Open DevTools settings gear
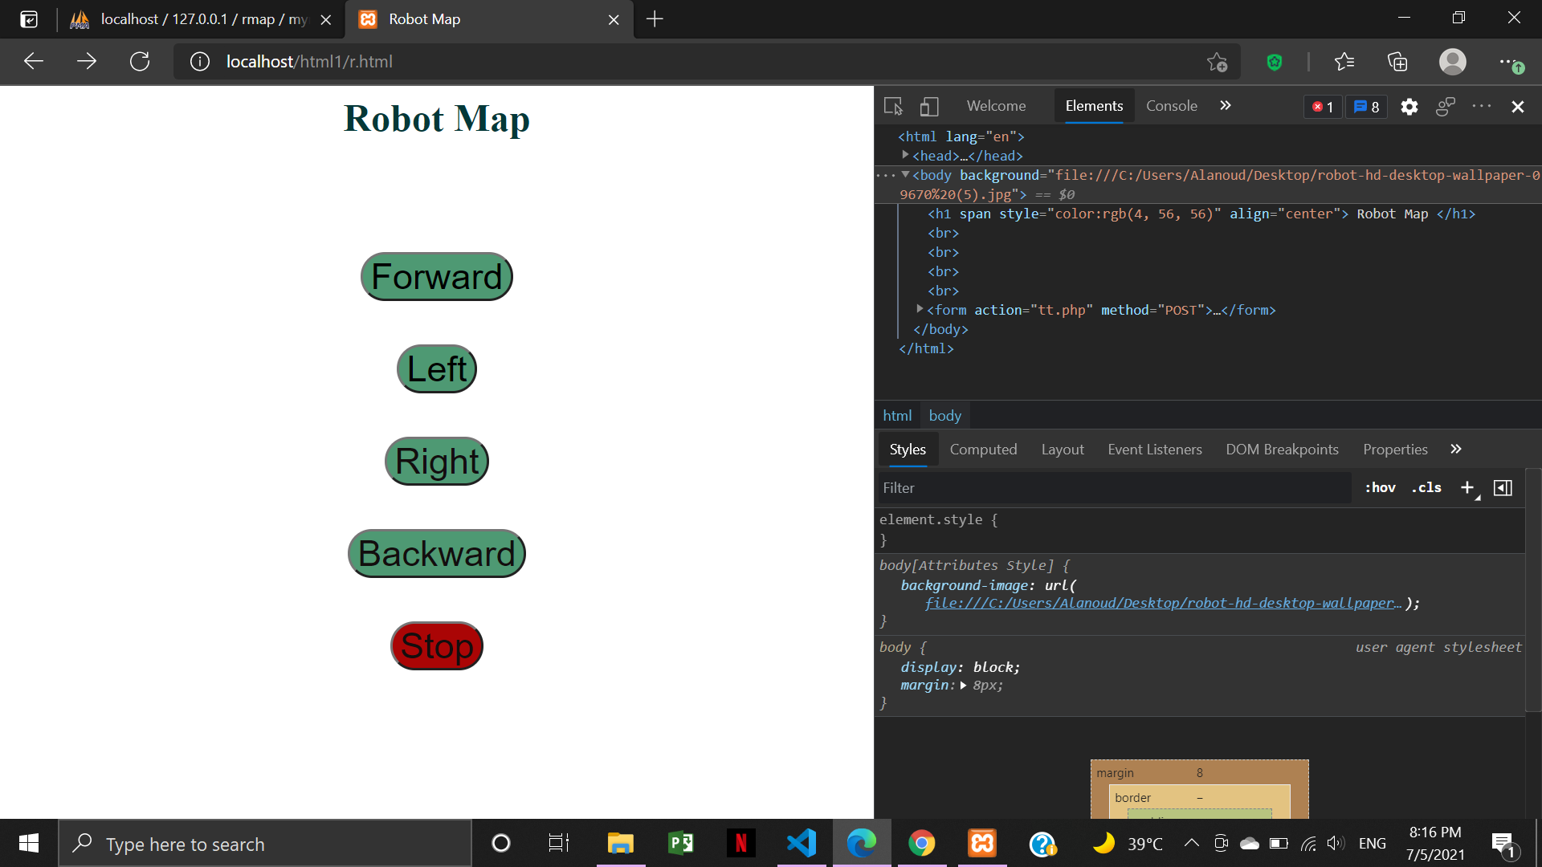The height and width of the screenshot is (867, 1542). 1409,107
